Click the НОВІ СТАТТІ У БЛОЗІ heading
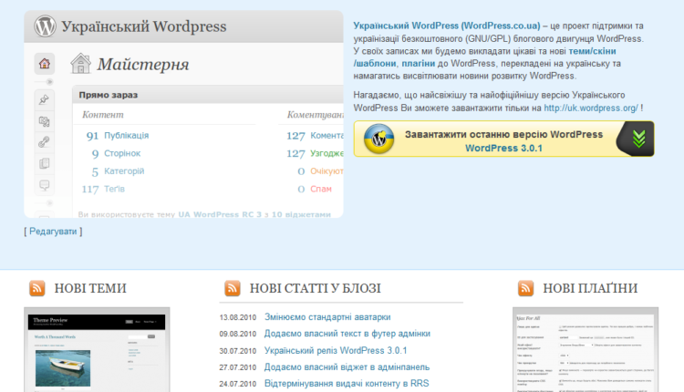 point(315,288)
